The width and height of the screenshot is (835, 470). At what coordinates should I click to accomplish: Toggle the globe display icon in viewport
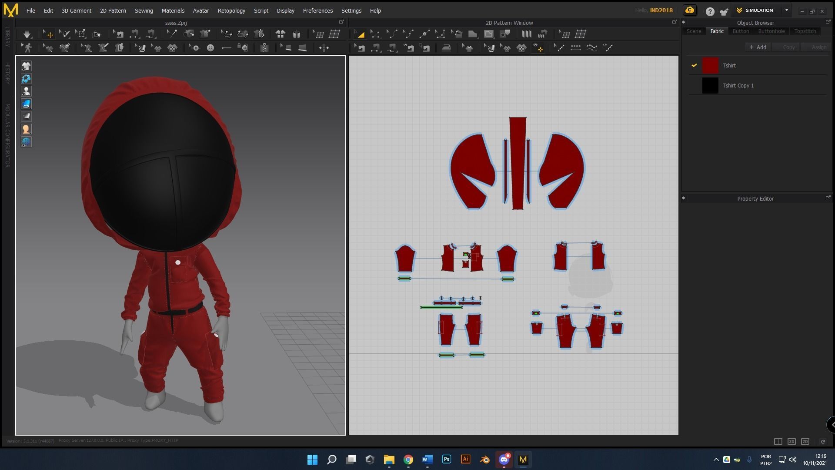coord(26,142)
